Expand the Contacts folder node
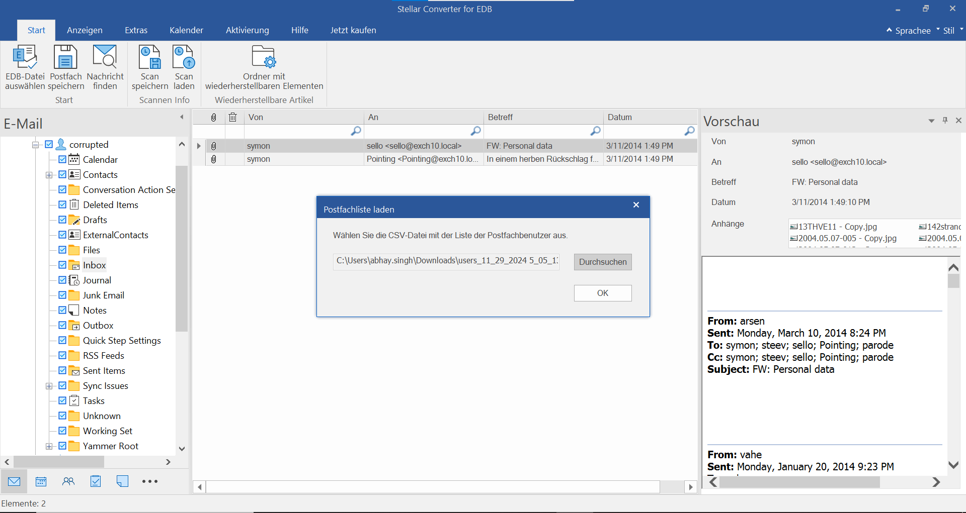966x513 pixels. point(49,175)
